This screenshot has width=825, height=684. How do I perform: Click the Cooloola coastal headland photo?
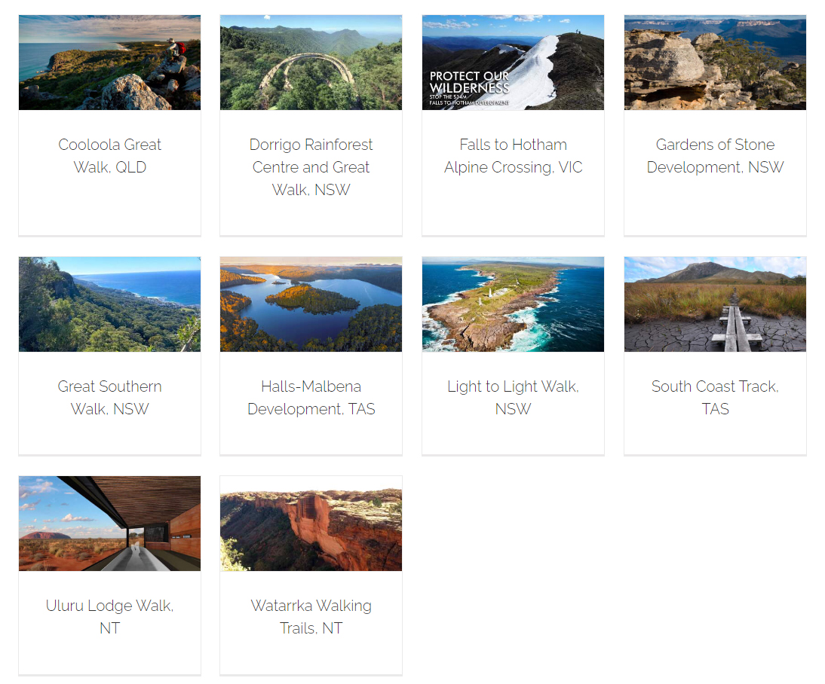(109, 62)
